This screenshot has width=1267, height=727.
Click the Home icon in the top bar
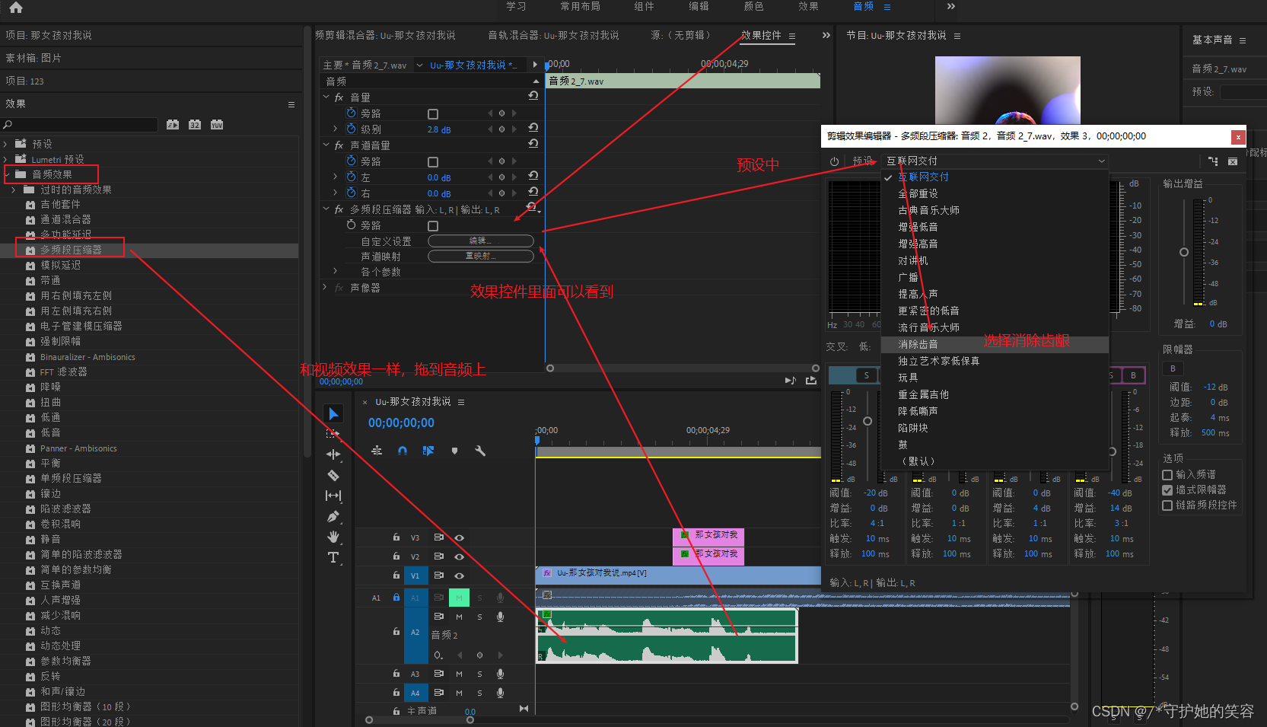click(x=16, y=8)
